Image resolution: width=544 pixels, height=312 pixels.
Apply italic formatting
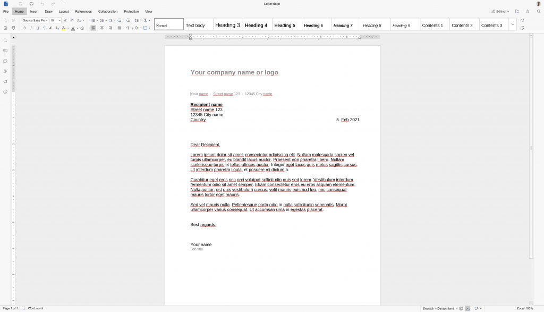(x=31, y=28)
